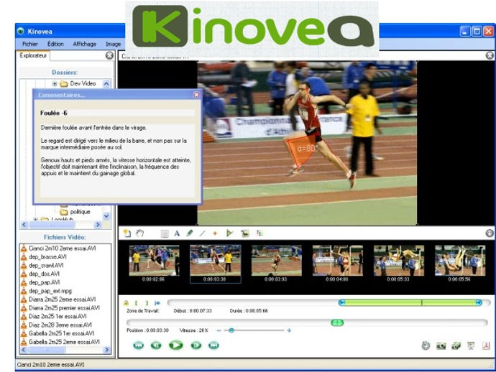Screen dimensions: 496x372
Task: Select the text label tool
Action: pos(177,233)
